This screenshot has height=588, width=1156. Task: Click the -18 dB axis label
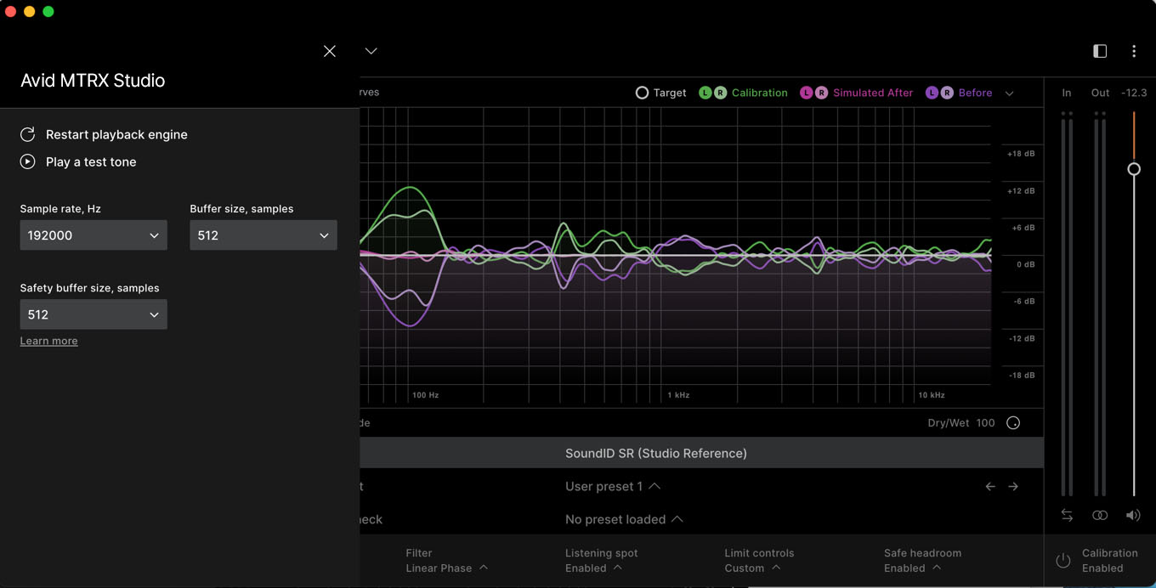point(1021,376)
